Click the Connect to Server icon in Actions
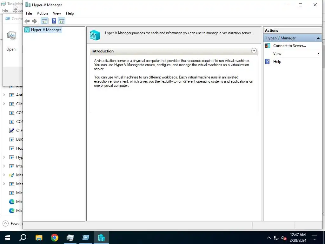The height and width of the screenshot is (244, 325). point(268,46)
